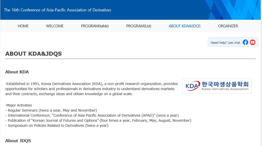262x146 pixels.
Task: Click the 'Regular Seminars' activity line
Action: pos(51,110)
